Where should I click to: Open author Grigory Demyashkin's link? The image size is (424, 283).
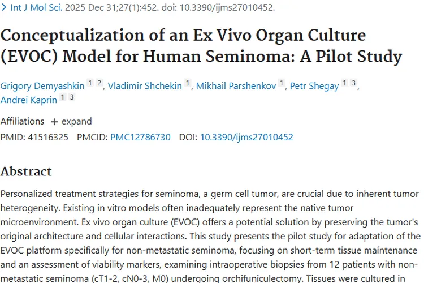click(42, 86)
